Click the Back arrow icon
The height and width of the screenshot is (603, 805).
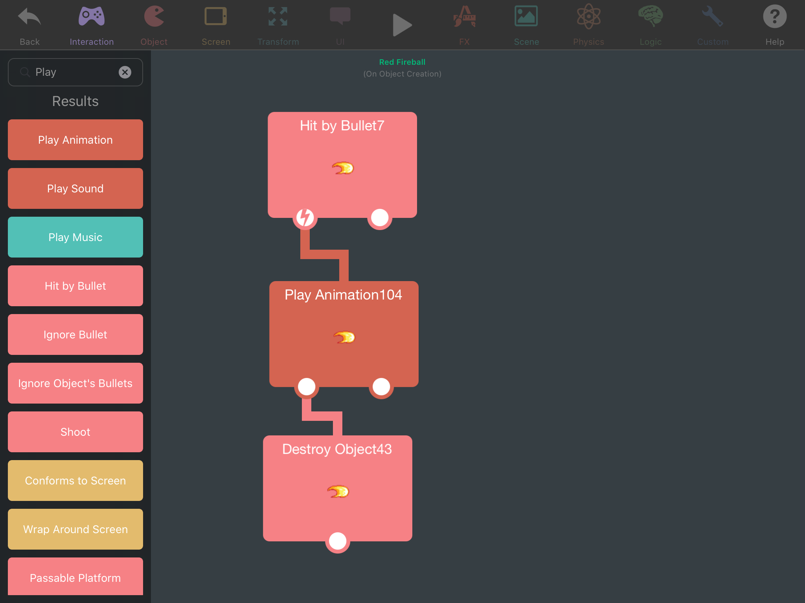(29, 18)
